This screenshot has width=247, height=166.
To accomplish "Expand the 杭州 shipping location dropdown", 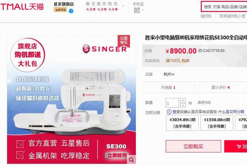I will pos(169,74).
